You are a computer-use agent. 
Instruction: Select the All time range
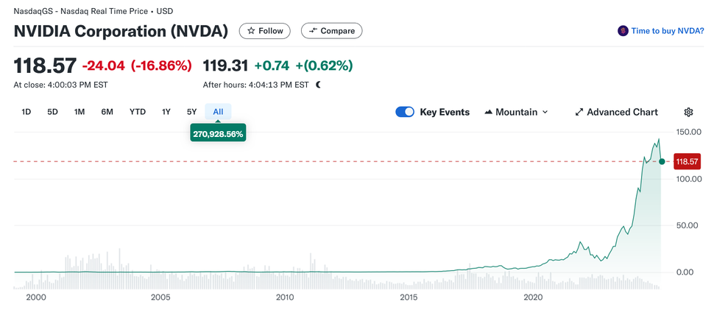(x=218, y=112)
